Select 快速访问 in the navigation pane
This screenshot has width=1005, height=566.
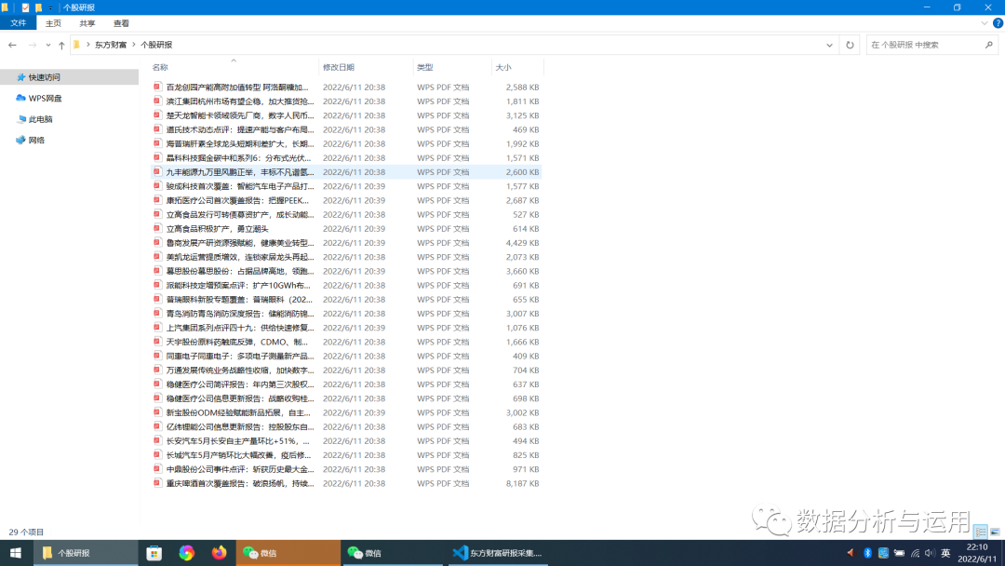click(x=69, y=77)
